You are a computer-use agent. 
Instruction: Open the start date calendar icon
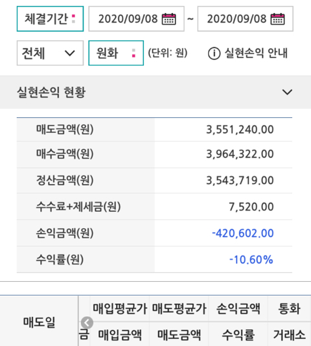(169, 19)
